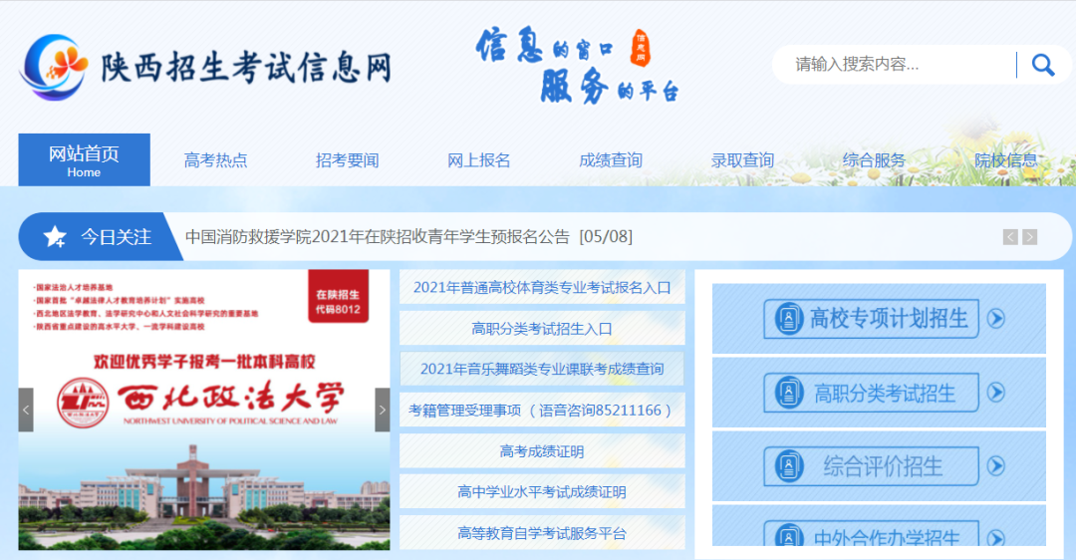Open 2021年普通高校体育类专业考试报名入口
This screenshot has width=1076, height=560.
pyautogui.click(x=542, y=288)
